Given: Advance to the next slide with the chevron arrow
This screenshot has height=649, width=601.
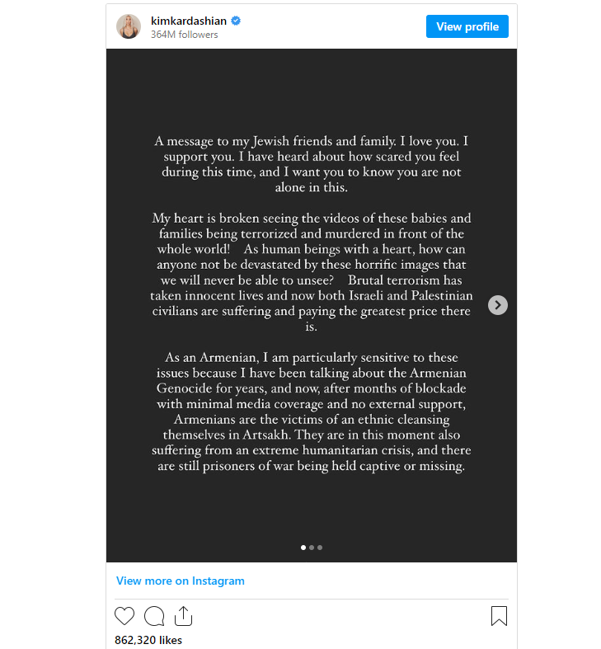Looking at the screenshot, I should click(497, 305).
